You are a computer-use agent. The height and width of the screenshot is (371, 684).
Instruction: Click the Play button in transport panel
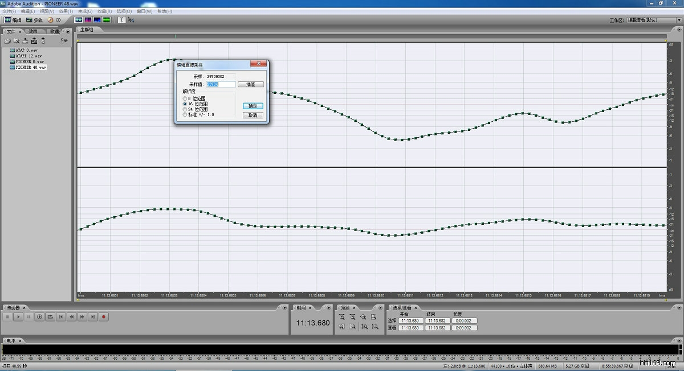click(x=18, y=316)
